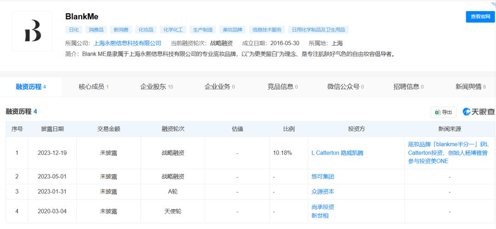Click the 日化 category tag
The height and width of the screenshot is (229, 496).
pyautogui.click(x=73, y=30)
